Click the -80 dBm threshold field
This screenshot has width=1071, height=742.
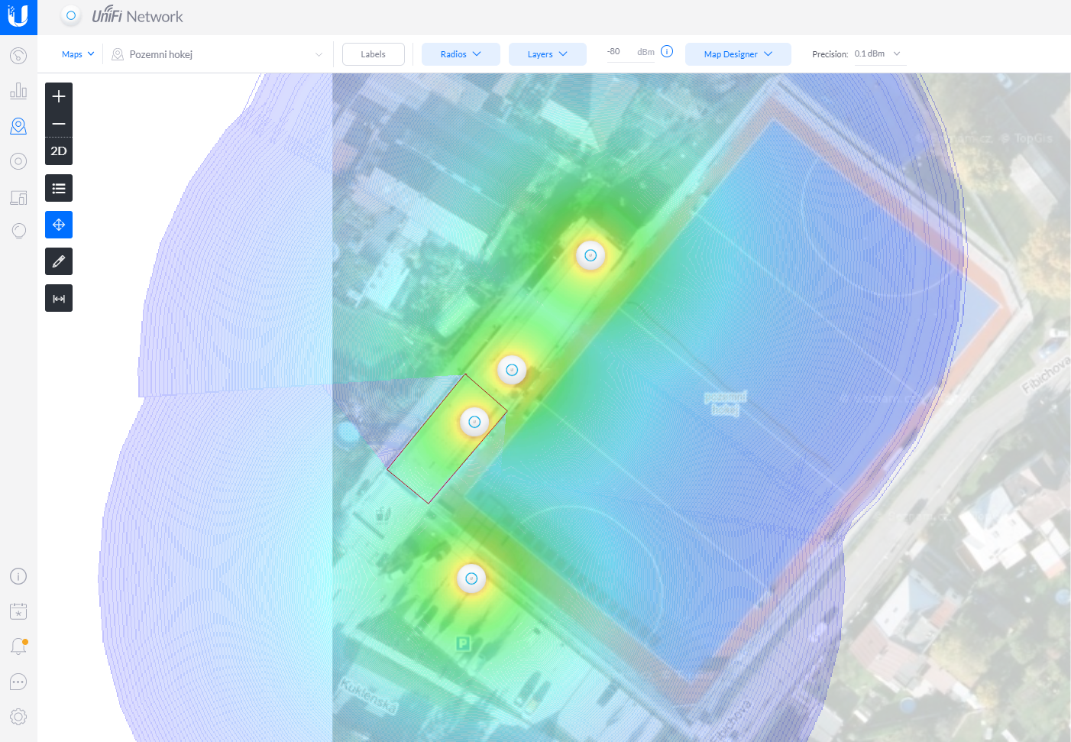tap(614, 51)
